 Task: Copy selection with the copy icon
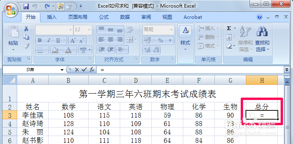(x=26, y=37)
